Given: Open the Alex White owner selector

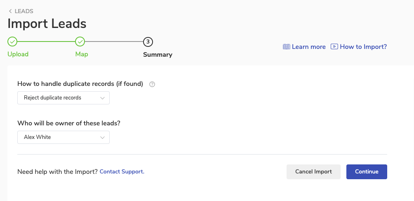Looking at the screenshot, I should tap(58, 137).
